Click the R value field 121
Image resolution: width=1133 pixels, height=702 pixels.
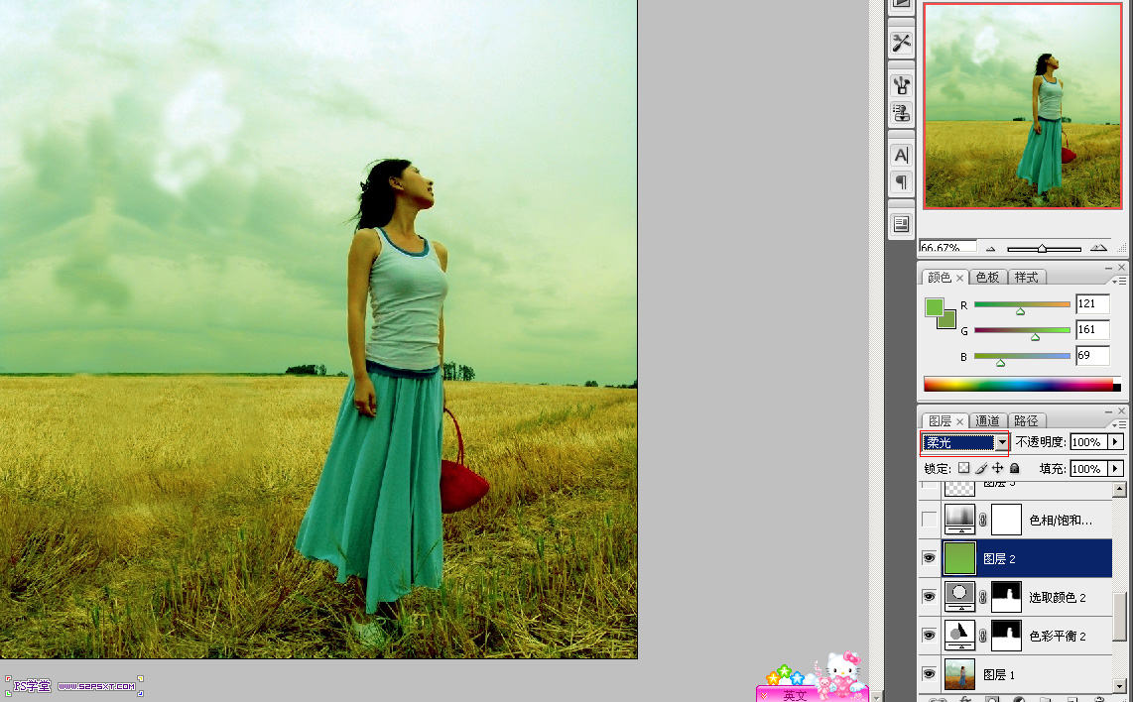coord(1091,304)
